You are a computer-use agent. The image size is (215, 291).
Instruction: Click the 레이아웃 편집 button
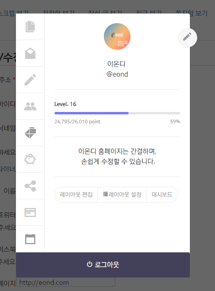(76, 194)
